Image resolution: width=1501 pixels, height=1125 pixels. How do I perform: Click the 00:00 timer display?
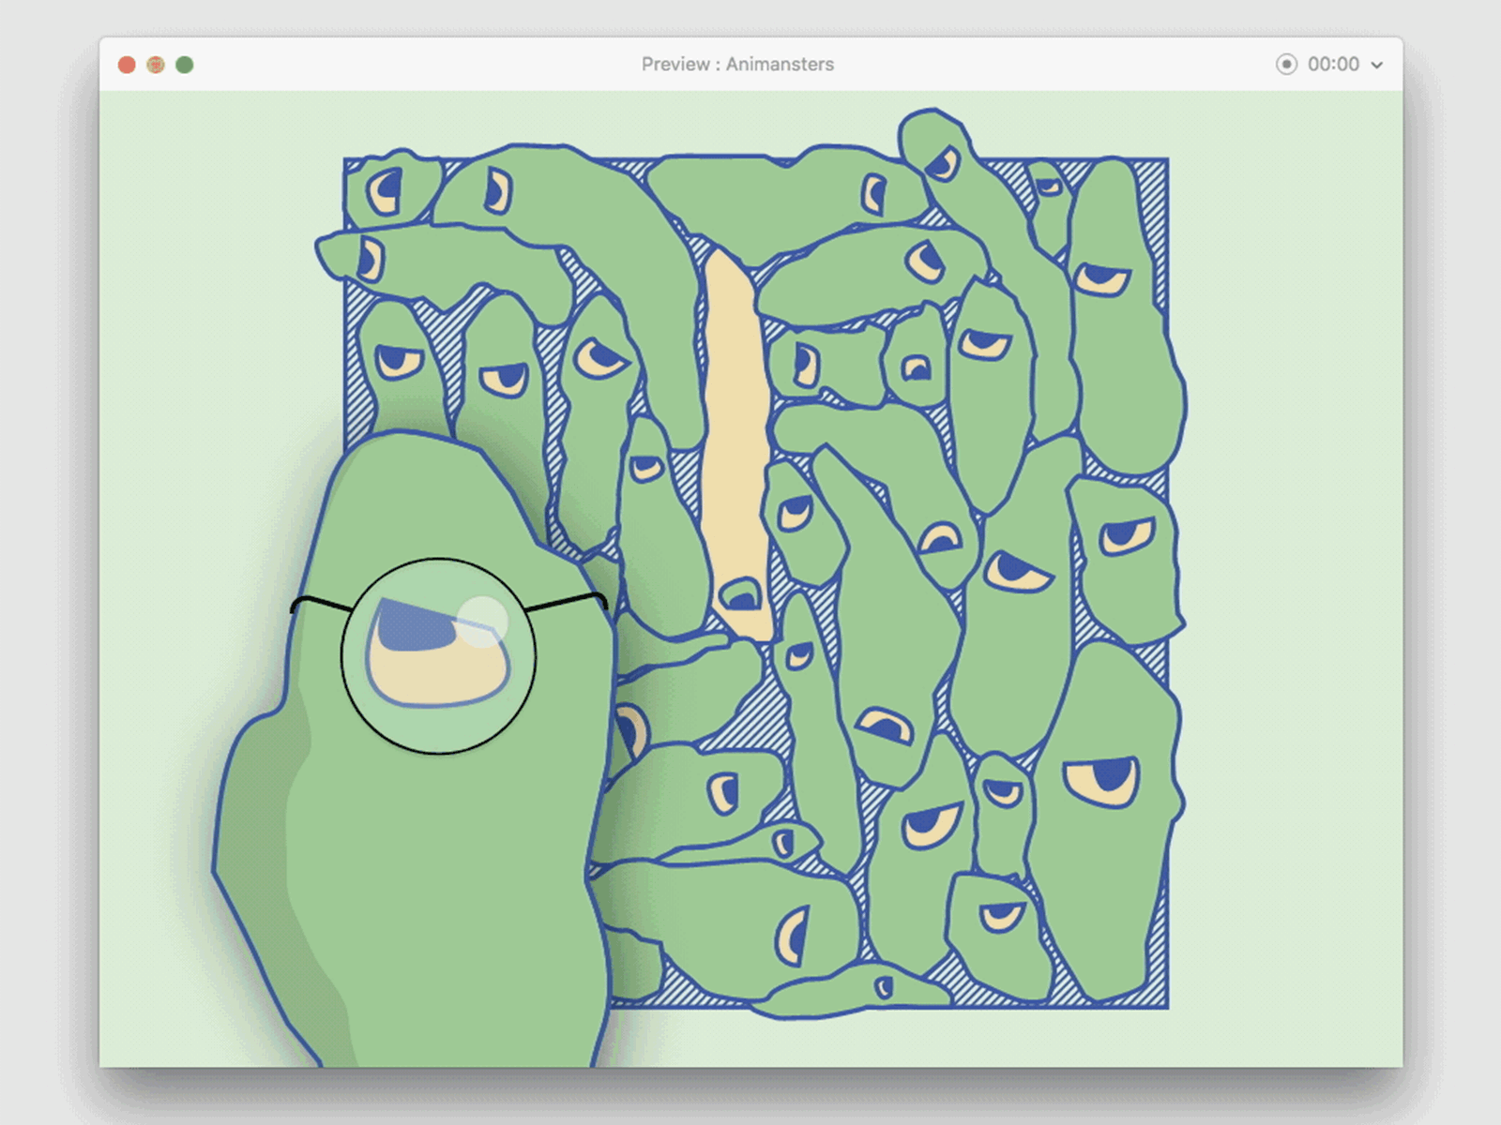(x=1334, y=65)
